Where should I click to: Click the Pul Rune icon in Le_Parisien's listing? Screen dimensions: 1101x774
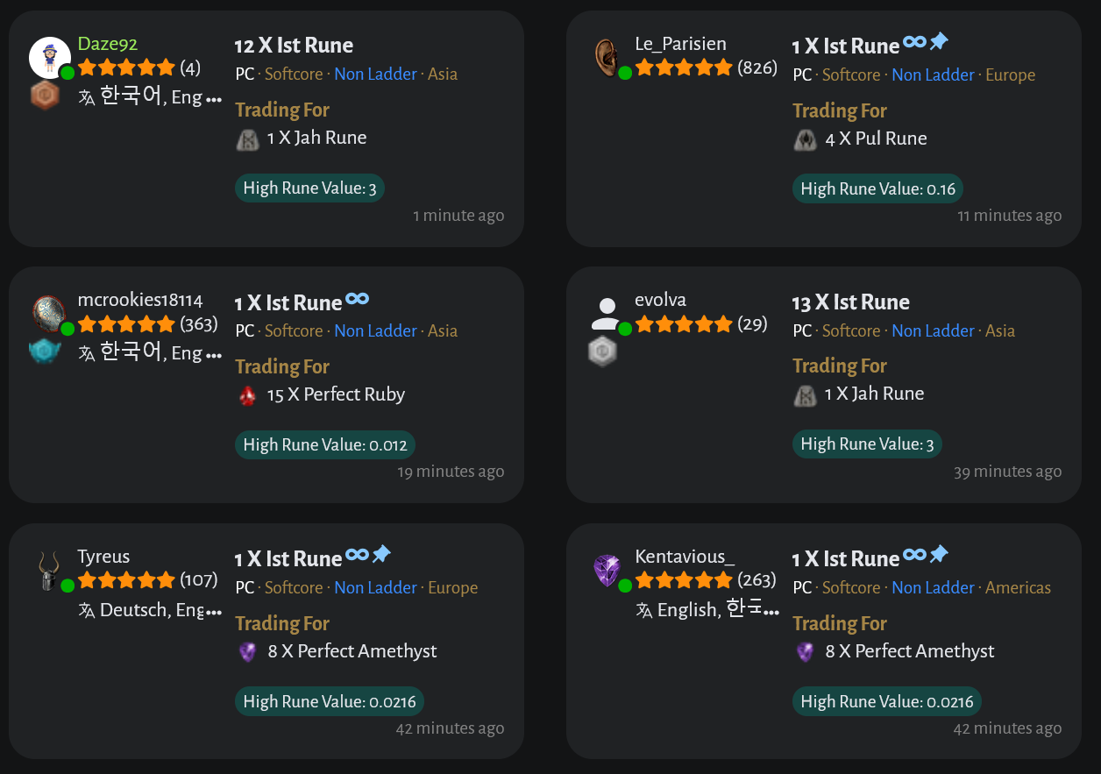click(x=806, y=139)
